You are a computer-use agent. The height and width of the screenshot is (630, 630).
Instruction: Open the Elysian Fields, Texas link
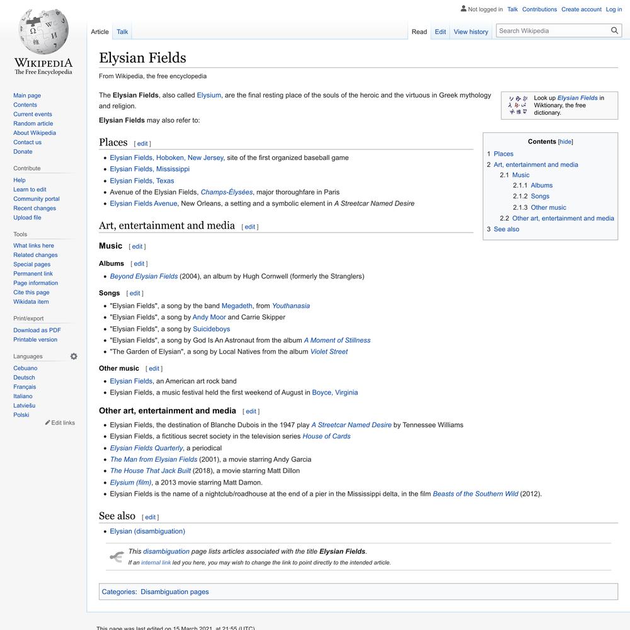[x=142, y=181]
